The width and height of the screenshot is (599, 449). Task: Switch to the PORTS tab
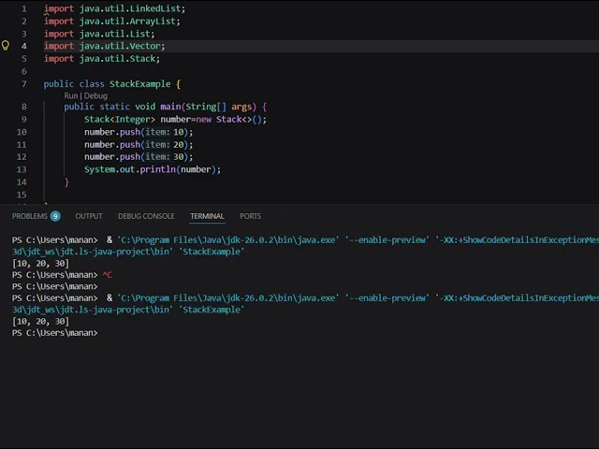click(250, 216)
